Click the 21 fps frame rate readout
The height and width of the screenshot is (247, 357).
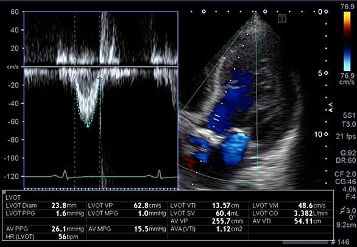click(x=345, y=136)
